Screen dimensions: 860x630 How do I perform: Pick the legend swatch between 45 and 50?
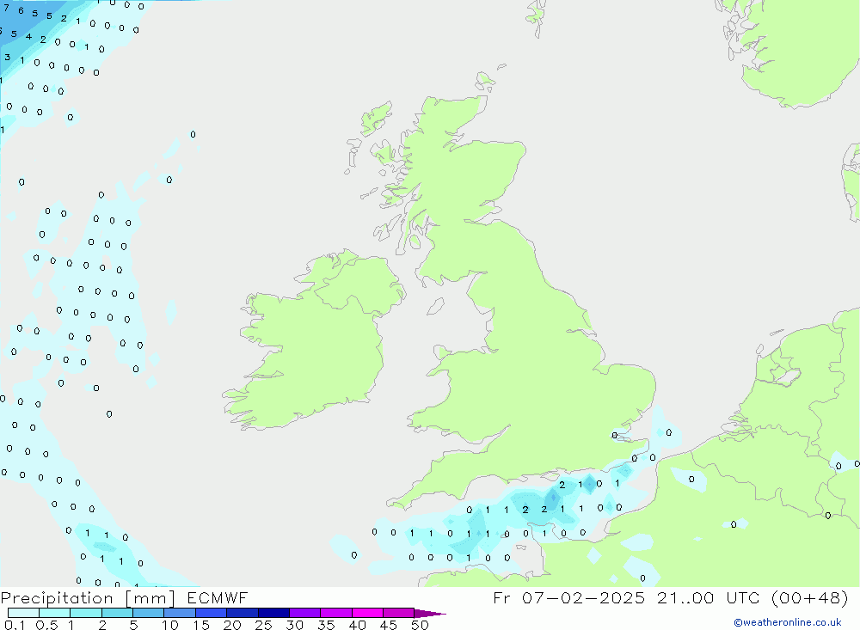[x=398, y=613]
